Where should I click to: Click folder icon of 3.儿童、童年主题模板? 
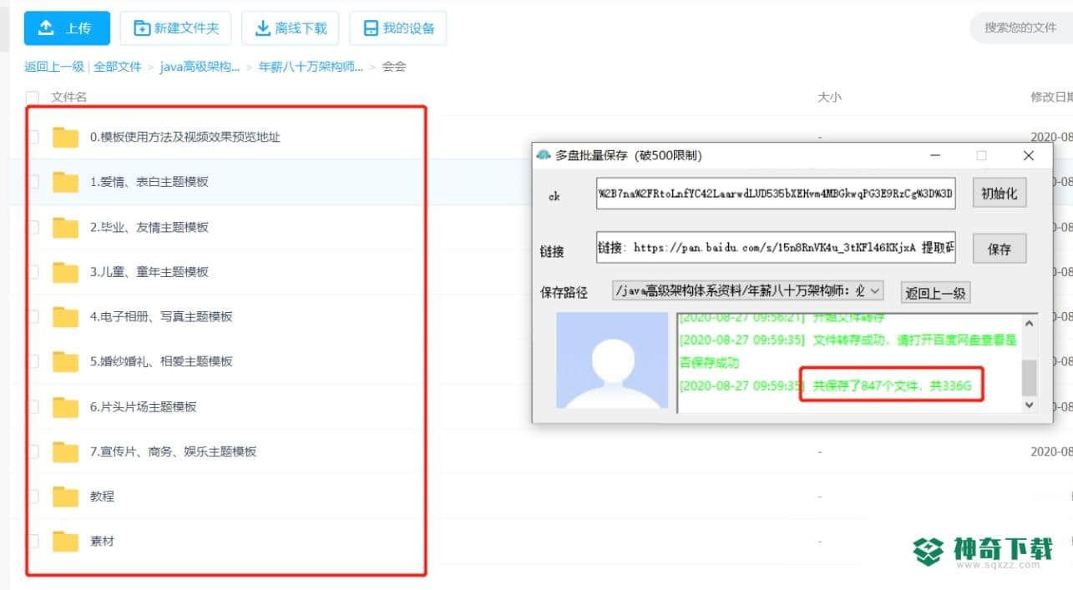pos(65,272)
